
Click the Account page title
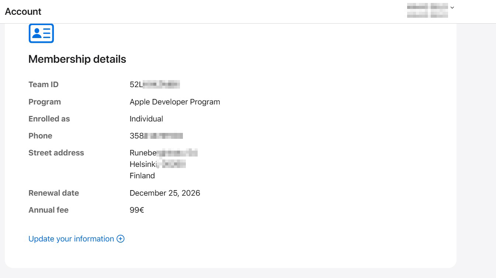(x=23, y=11)
